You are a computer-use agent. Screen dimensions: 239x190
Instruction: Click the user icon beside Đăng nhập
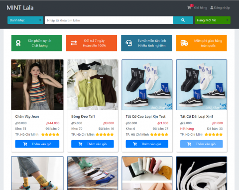point(212,7)
